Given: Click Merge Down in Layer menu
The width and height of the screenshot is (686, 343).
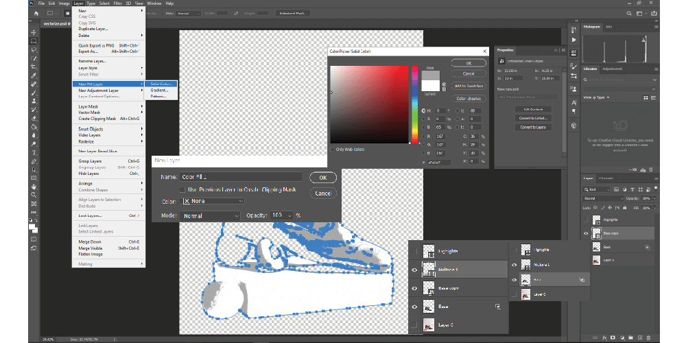Looking at the screenshot, I should tap(90, 242).
